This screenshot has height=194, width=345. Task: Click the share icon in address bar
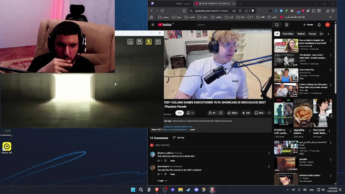246,11
